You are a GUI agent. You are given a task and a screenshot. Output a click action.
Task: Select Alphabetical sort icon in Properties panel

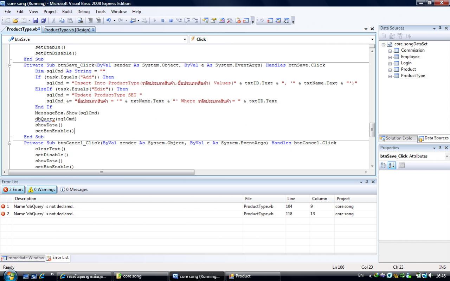pos(392,165)
